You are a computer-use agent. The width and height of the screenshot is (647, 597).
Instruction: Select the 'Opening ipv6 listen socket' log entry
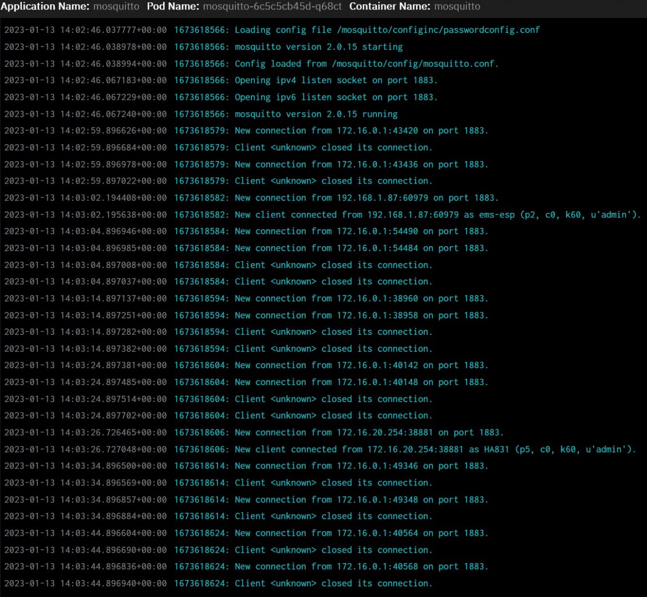tap(221, 97)
